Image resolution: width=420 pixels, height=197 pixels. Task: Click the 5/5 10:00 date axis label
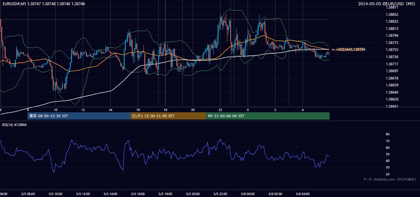pos(55,194)
